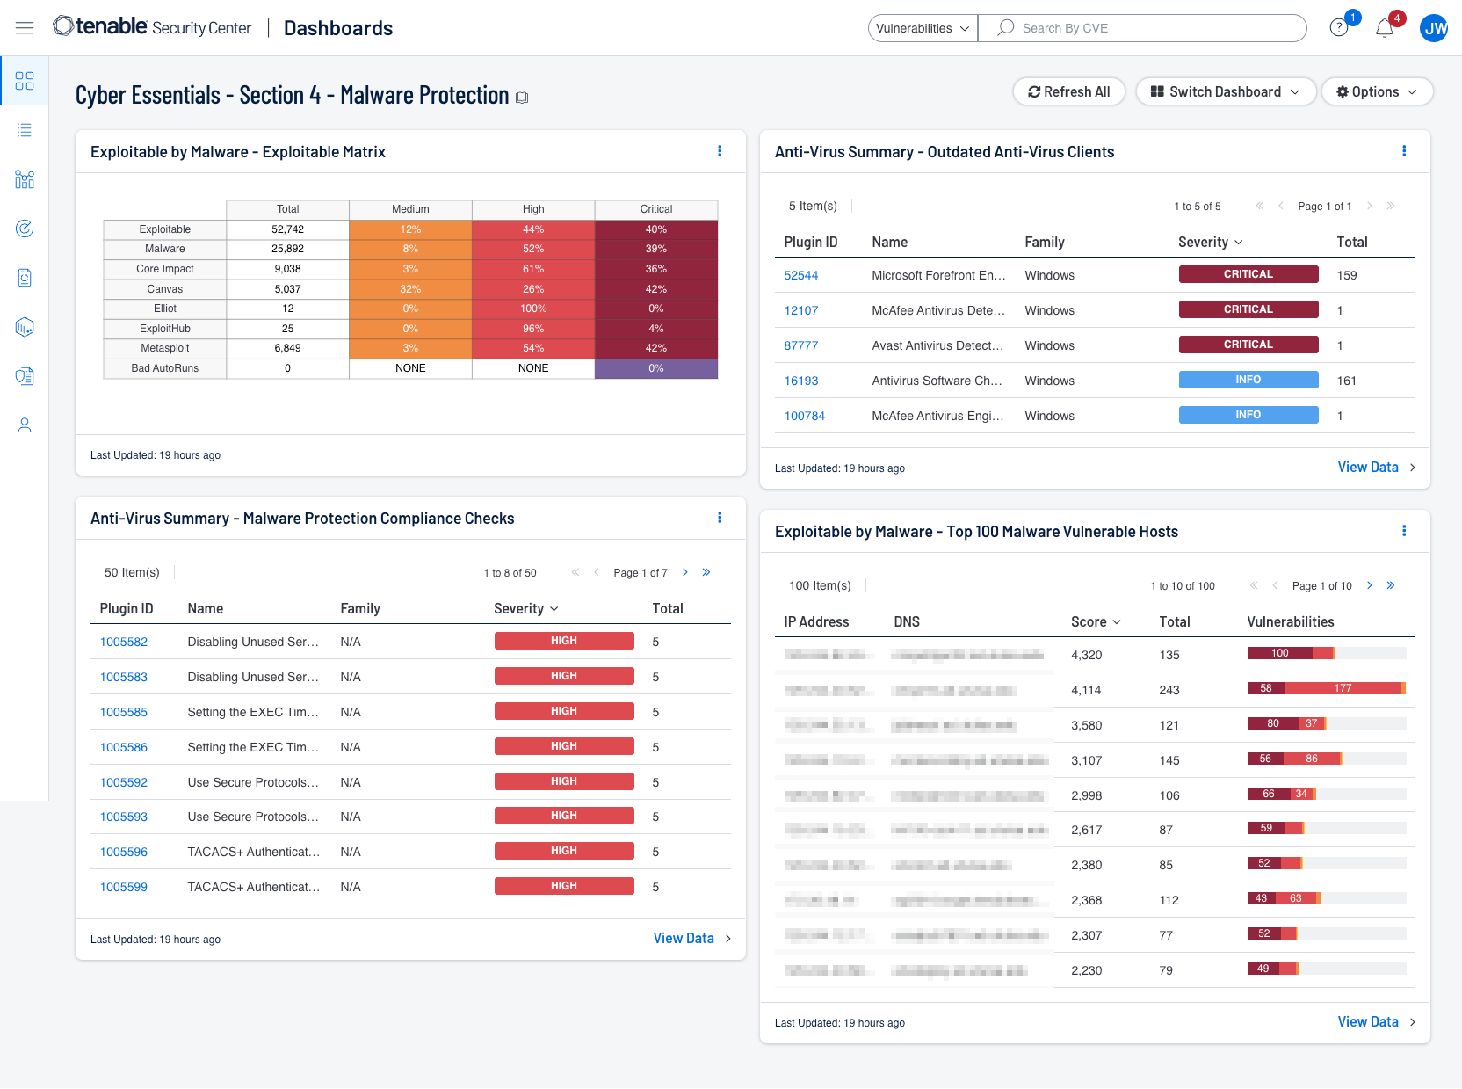Expand the Switch Dashboard dropdown

1225,91
